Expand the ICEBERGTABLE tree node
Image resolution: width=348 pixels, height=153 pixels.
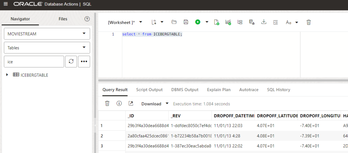coord(7,75)
